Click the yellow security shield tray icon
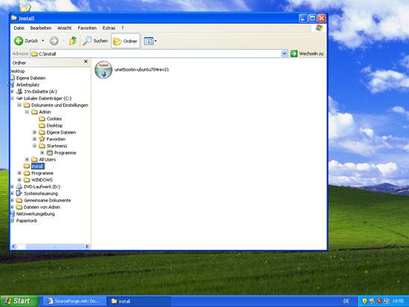This screenshot has height=307, width=409. tap(364, 301)
